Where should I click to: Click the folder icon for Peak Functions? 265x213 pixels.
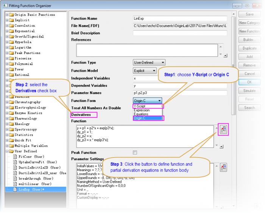(x=11, y=53)
